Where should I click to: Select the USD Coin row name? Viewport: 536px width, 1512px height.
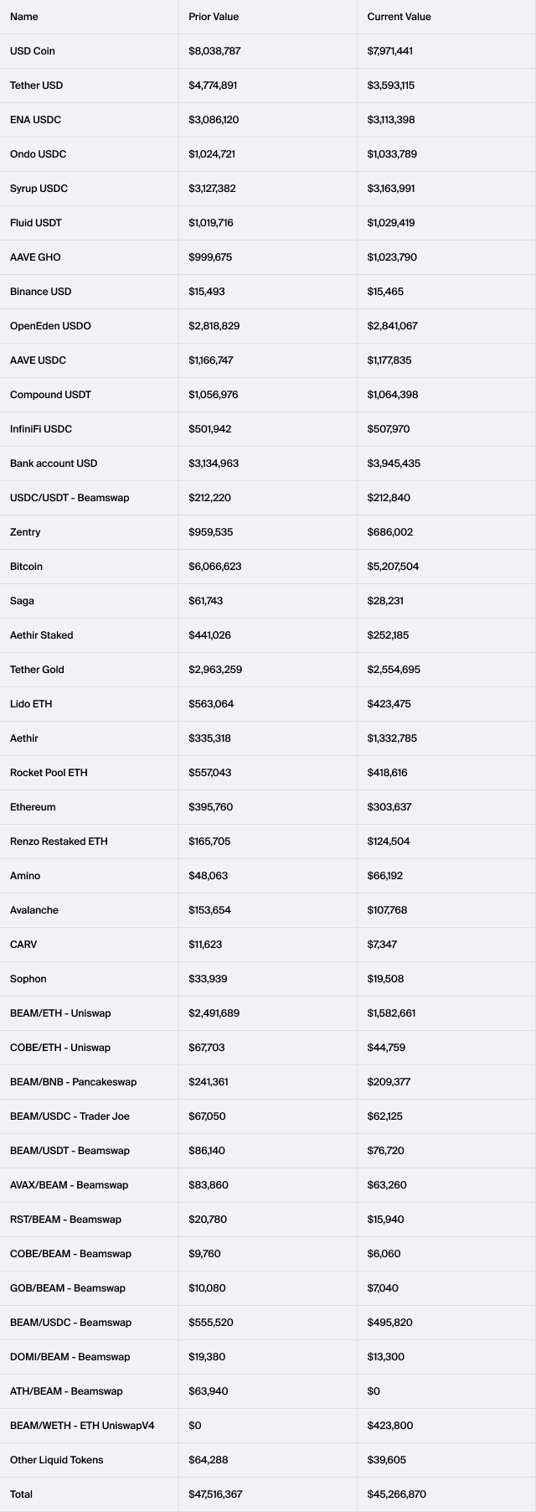[x=33, y=51]
